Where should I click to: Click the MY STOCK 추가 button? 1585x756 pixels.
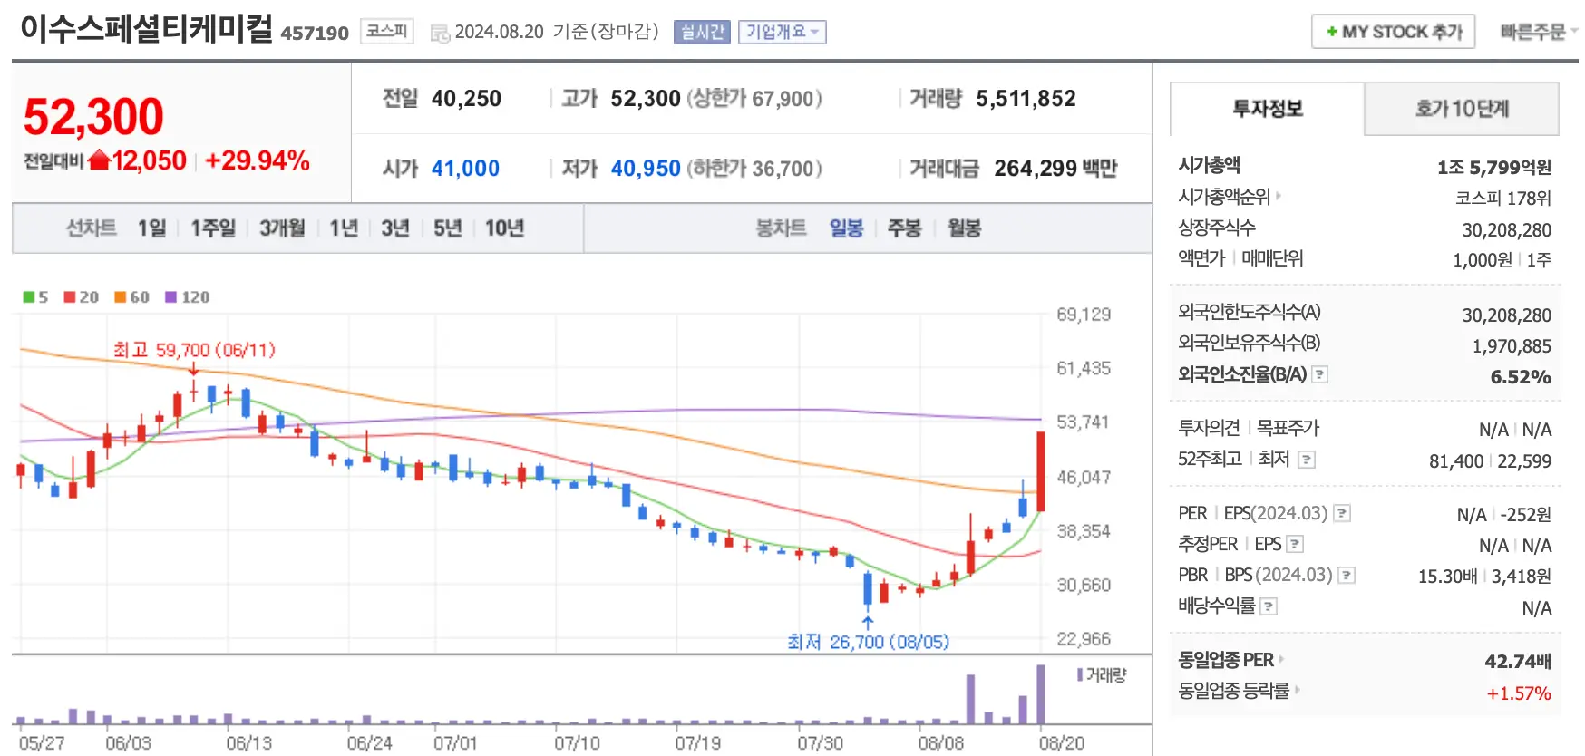pyautogui.click(x=1393, y=32)
